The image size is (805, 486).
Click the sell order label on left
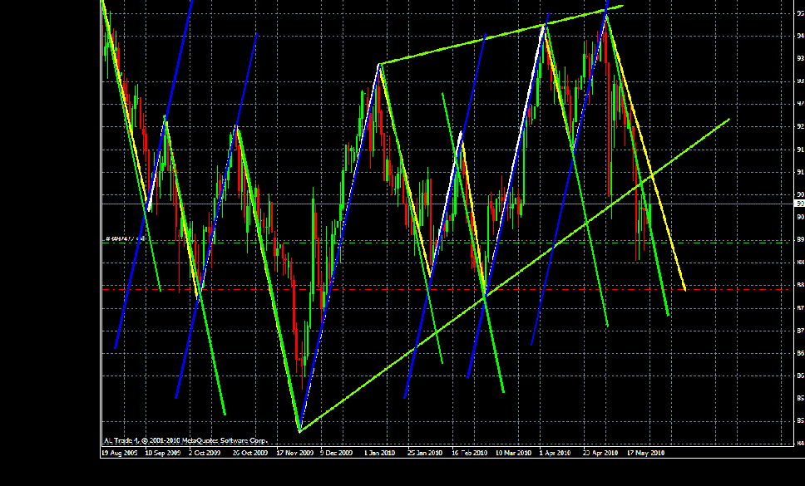(x=125, y=239)
